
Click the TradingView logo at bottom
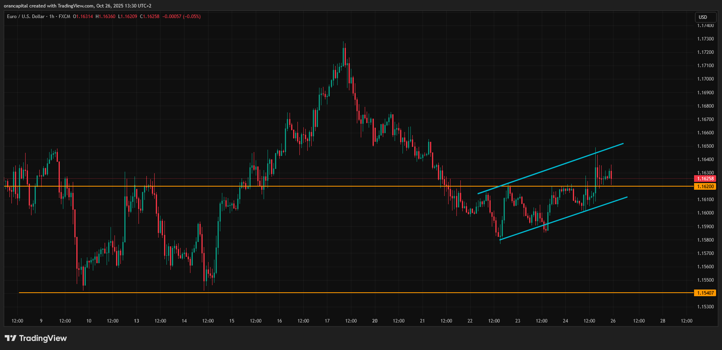pos(36,338)
